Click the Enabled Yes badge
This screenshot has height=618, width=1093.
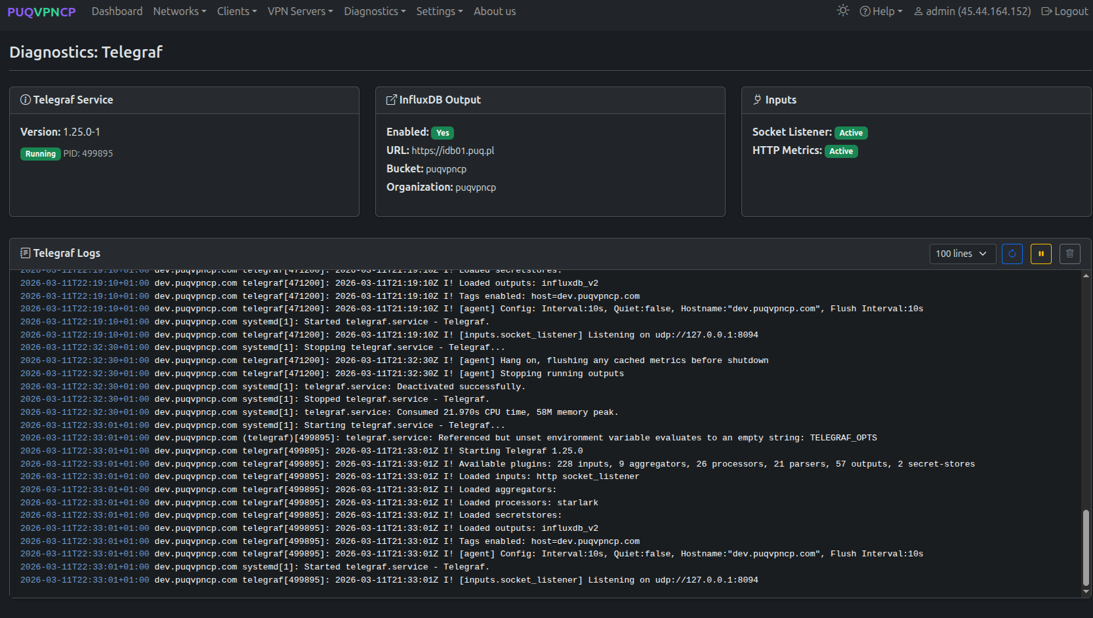(x=443, y=133)
